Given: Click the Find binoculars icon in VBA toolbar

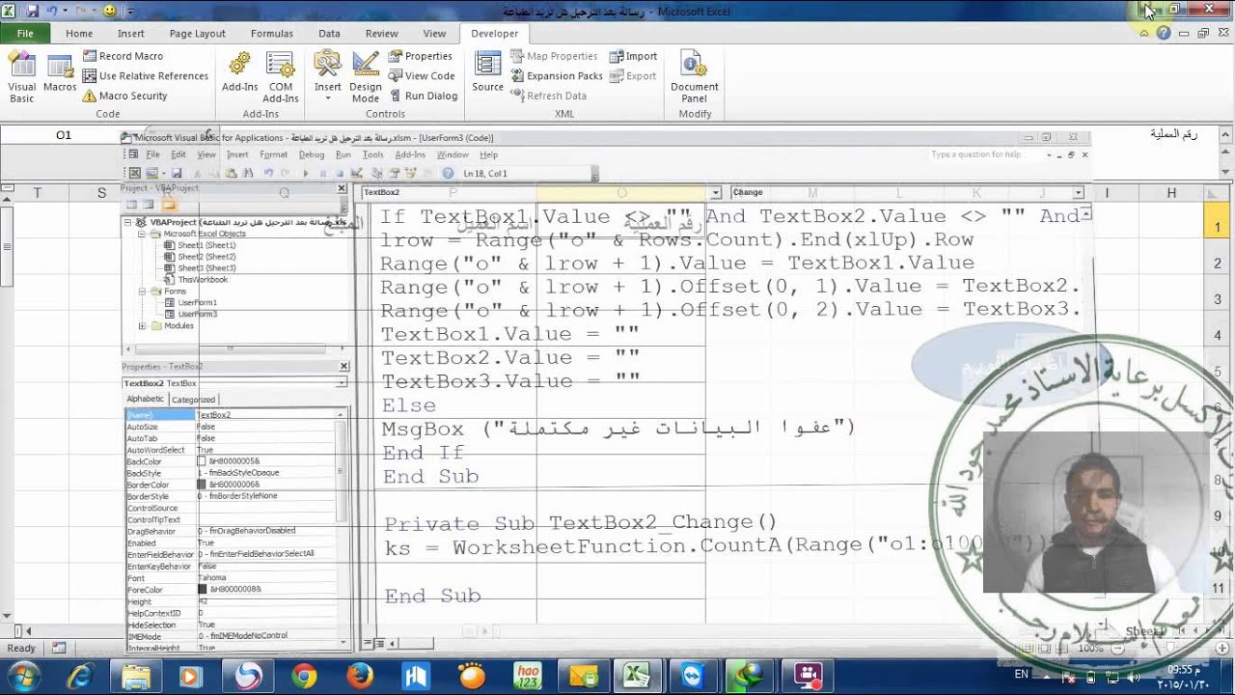Looking at the screenshot, I should coord(248,174).
